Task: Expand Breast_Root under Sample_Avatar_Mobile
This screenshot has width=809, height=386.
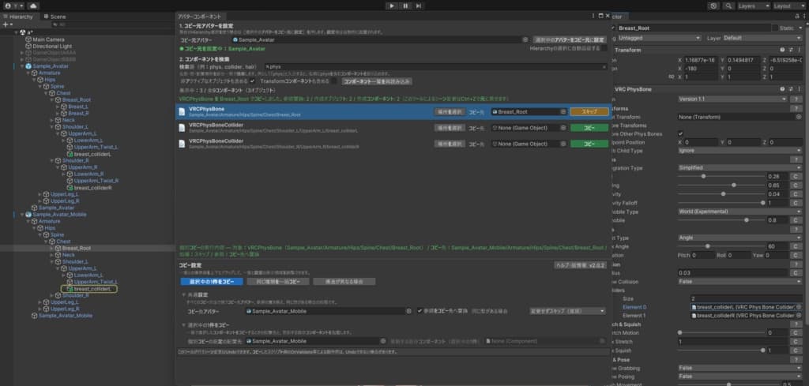Action: tap(51, 248)
